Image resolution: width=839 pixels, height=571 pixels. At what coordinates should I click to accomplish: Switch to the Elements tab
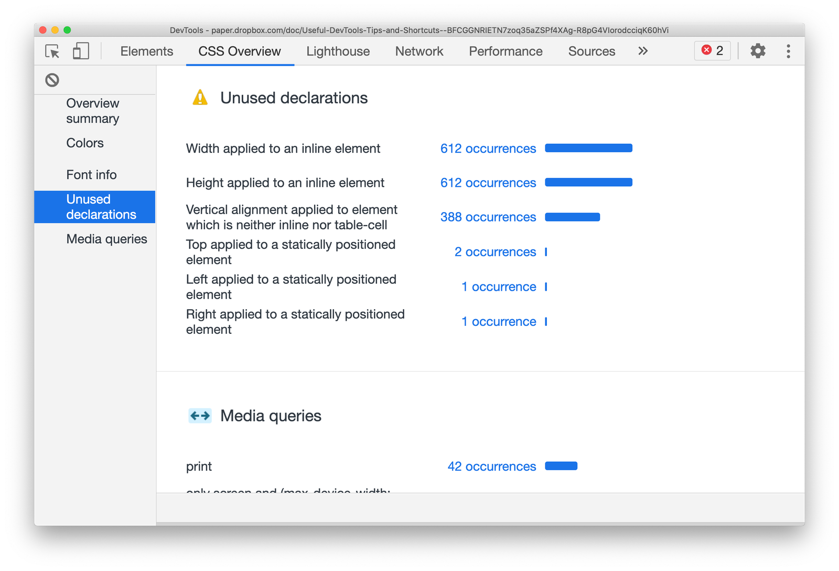[147, 51]
